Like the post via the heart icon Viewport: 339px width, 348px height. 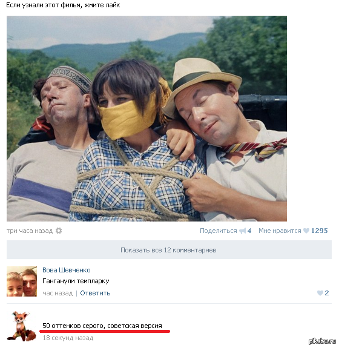306,231
